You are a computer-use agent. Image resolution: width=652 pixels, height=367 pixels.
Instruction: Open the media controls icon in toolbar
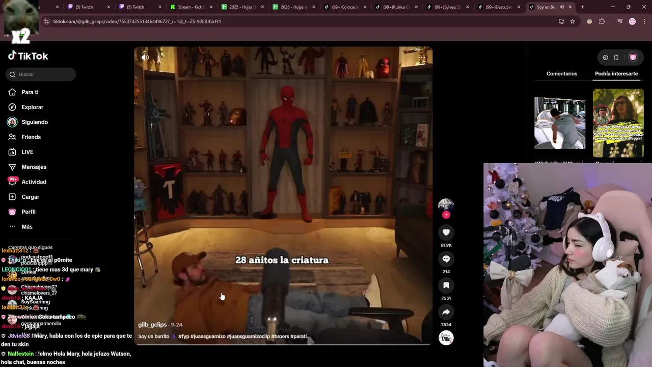[620, 21]
